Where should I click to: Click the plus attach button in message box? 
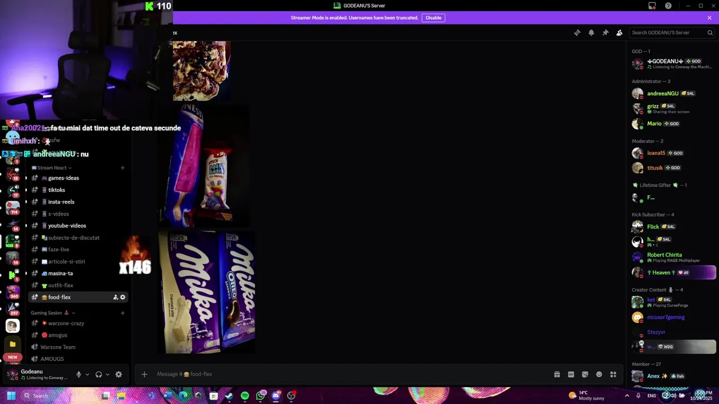[x=144, y=374]
